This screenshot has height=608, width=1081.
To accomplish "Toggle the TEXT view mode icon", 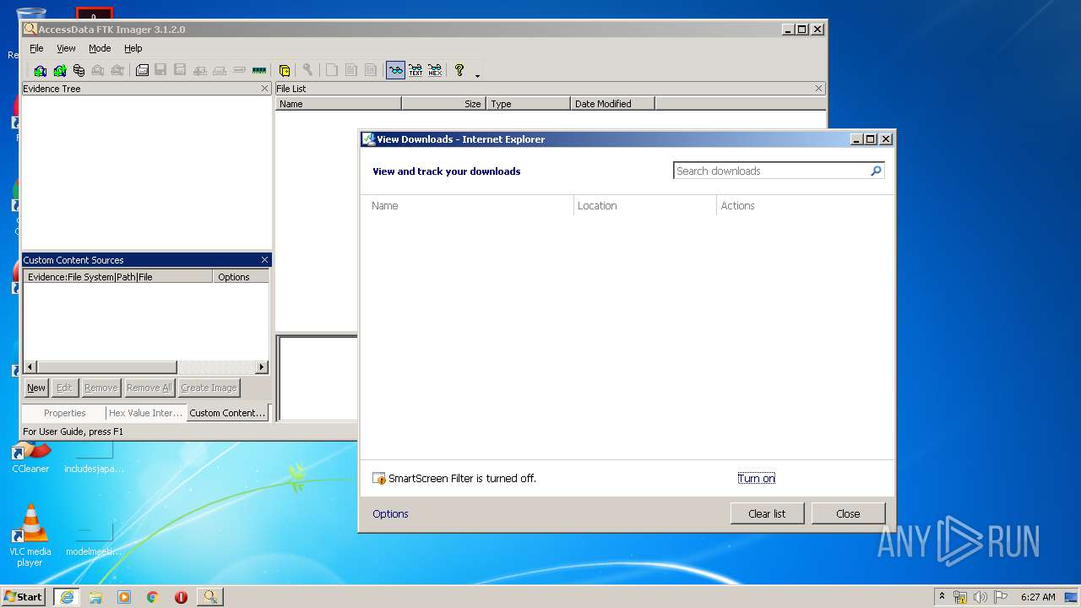I will (x=416, y=70).
